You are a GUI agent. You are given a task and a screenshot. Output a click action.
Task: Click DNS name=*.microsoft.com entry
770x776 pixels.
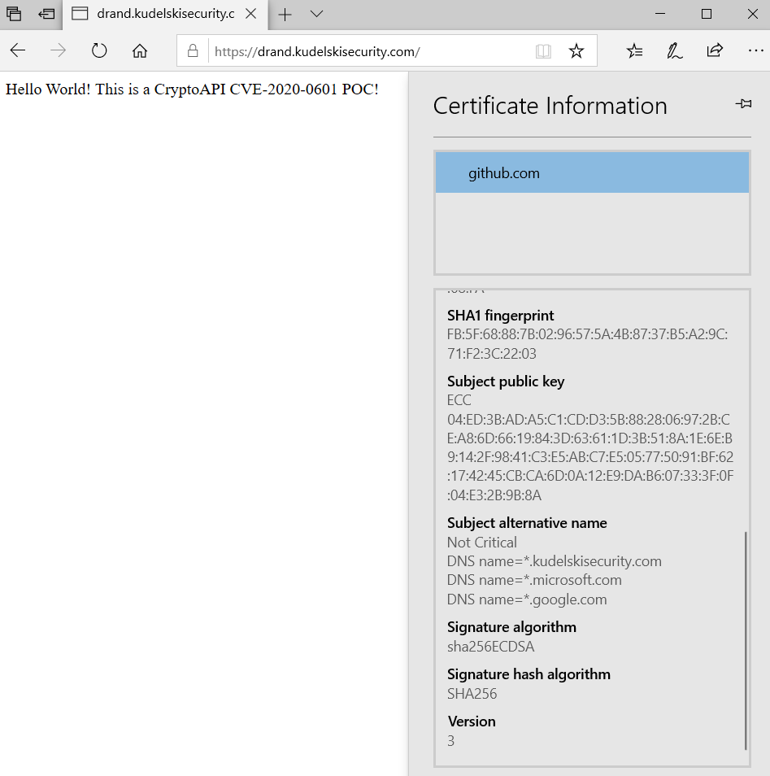[534, 580]
